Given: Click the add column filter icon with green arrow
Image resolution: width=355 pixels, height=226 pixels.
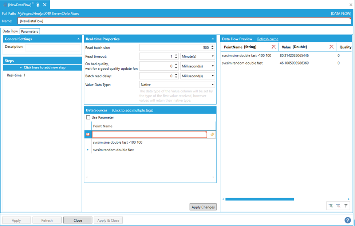Looking at the screenshot, I should 331,206.
